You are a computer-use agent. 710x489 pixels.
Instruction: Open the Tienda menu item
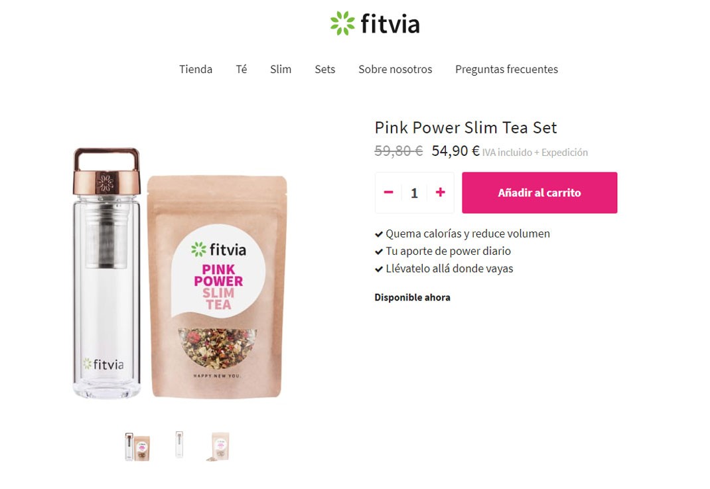[196, 69]
